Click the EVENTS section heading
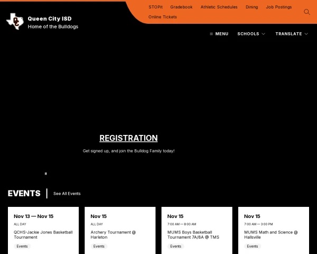Image resolution: width=317 pixels, height=254 pixels. coord(24,194)
